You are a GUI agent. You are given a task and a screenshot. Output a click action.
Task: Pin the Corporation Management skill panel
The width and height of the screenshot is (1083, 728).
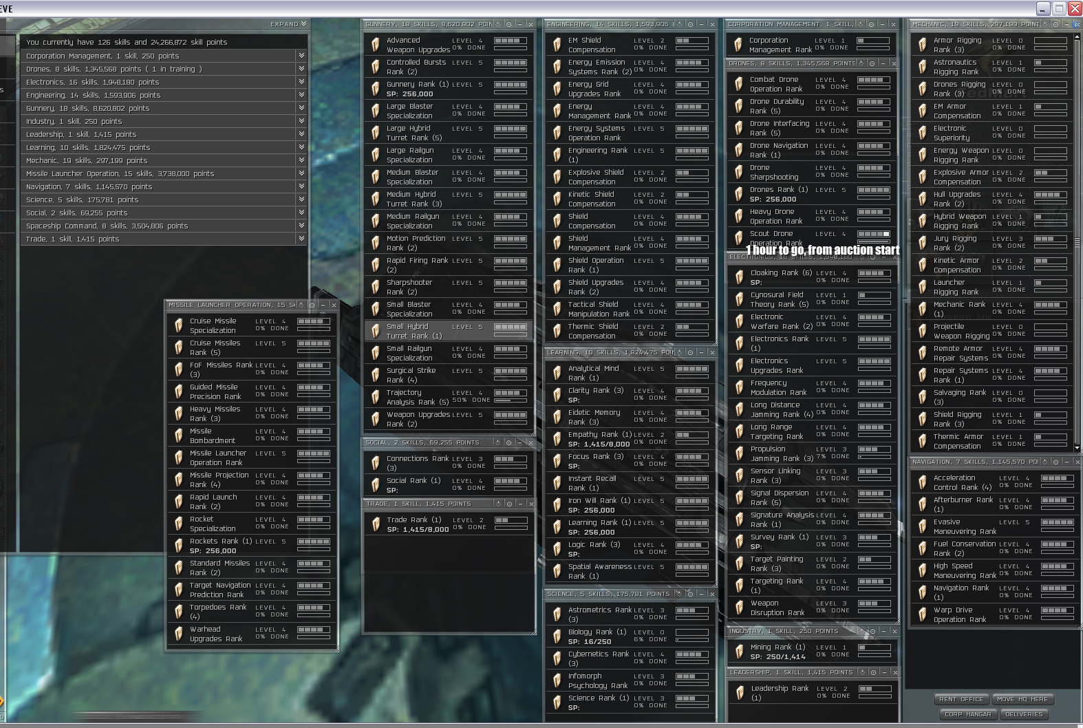point(872,24)
